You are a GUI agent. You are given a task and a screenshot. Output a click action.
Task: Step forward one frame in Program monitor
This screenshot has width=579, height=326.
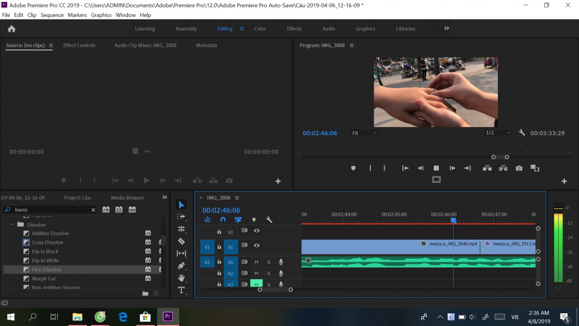(452, 168)
